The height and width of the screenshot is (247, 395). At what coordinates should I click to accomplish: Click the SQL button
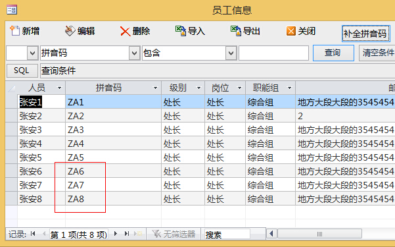pos(22,70)
